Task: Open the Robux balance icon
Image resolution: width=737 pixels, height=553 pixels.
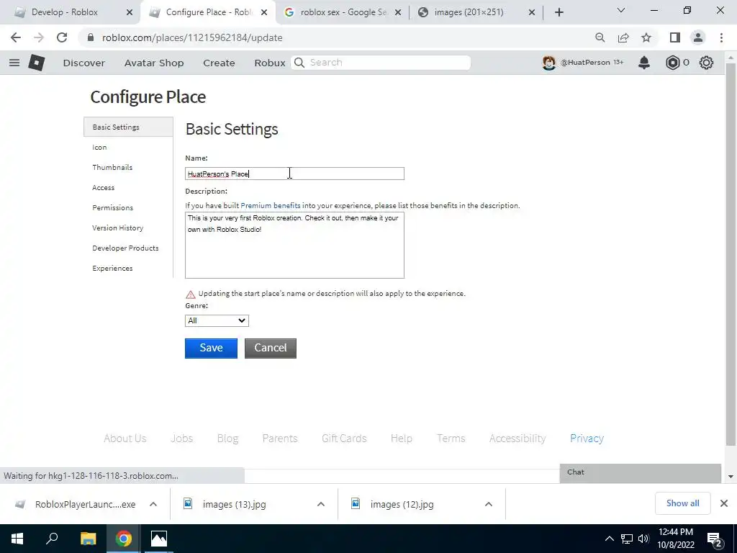Action: [673, 63]
